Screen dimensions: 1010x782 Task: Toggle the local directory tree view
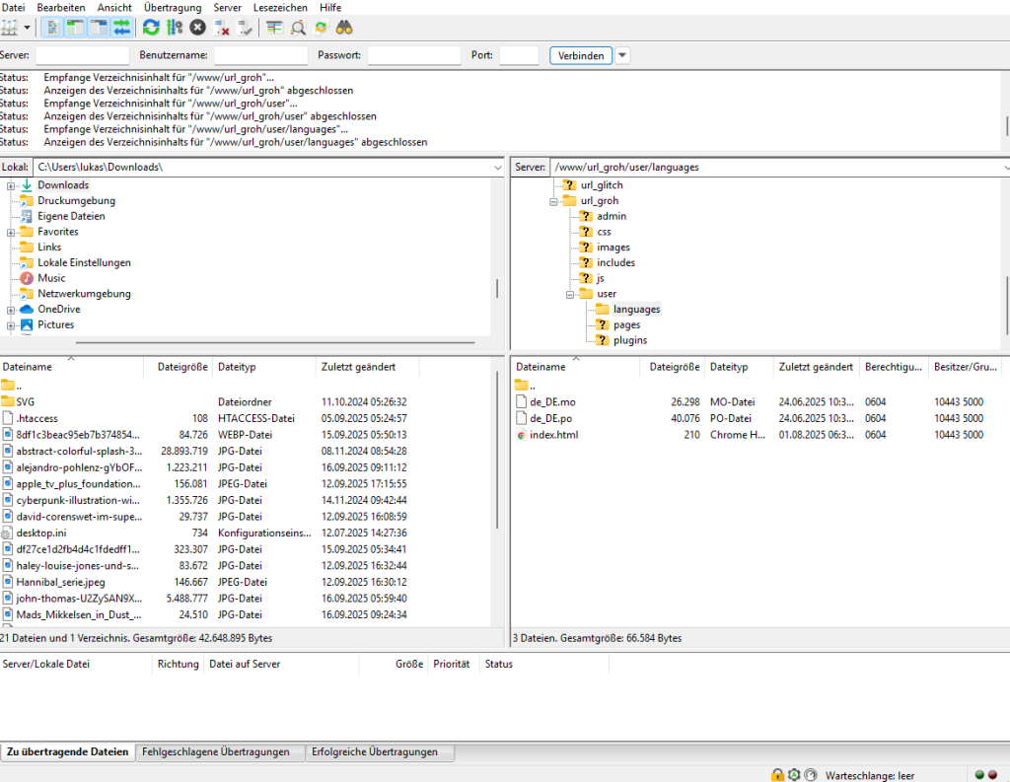click(75, 28)
